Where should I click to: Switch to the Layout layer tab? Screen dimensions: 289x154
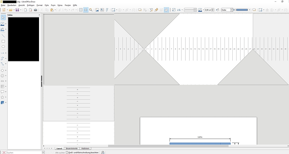coord(59,148)
